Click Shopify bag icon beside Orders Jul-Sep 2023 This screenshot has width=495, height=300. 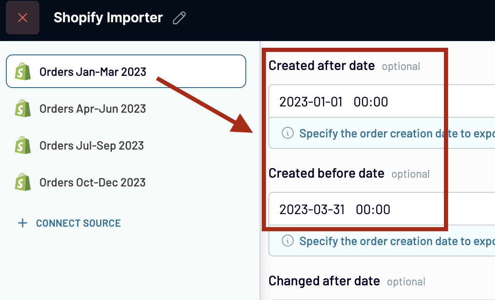pos(23,145)
